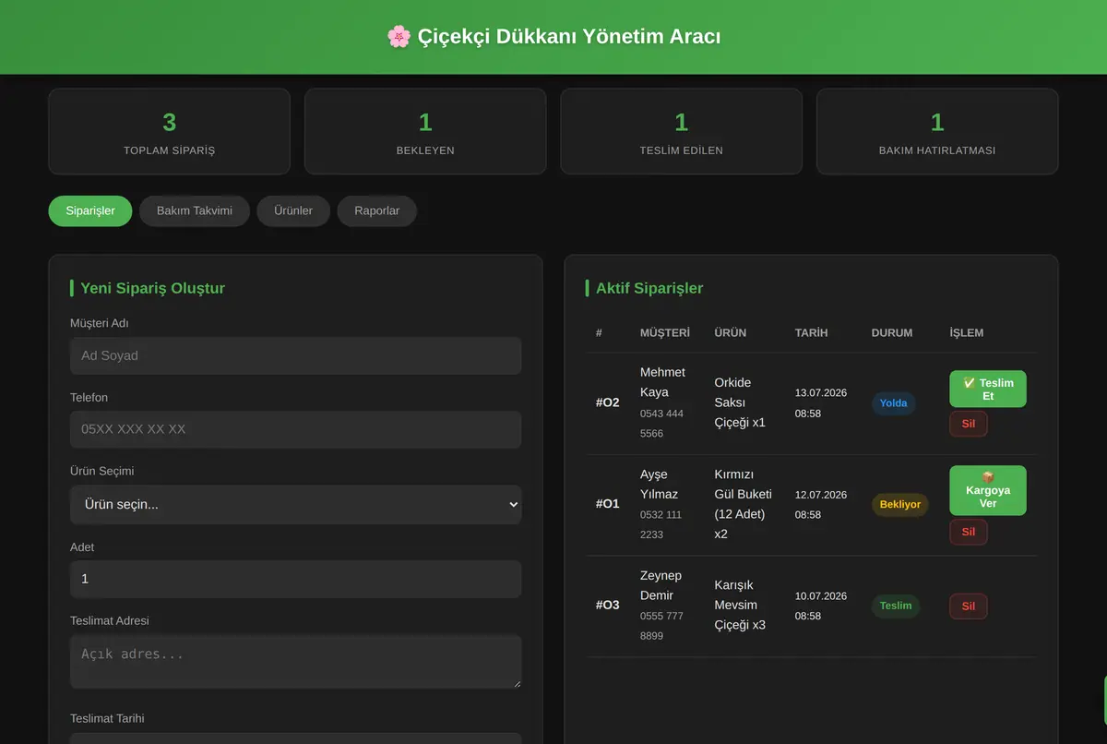Remove Ayşe Yılmaz's order using Sil

pos(969,532)
